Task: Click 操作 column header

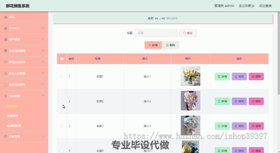Action: [239, 59]
